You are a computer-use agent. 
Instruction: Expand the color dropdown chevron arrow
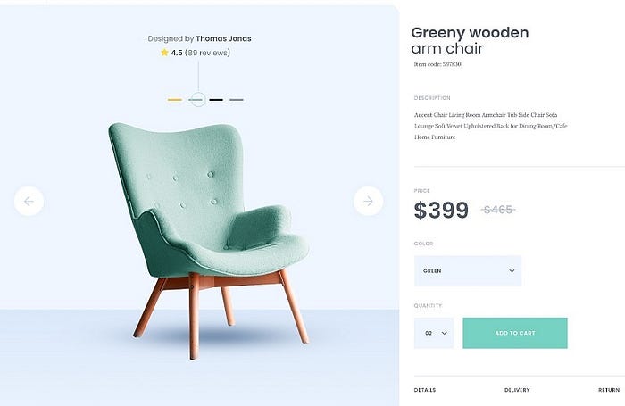click(512, 271)
